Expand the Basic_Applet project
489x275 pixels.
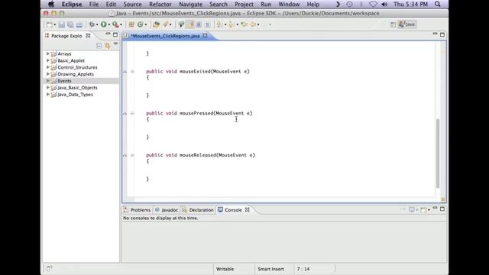47,60
